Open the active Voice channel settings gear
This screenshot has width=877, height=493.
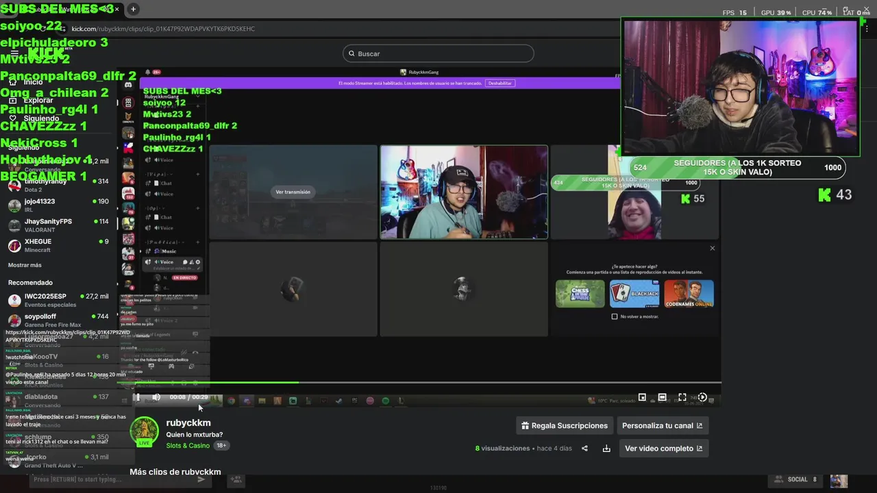[198, 262]
